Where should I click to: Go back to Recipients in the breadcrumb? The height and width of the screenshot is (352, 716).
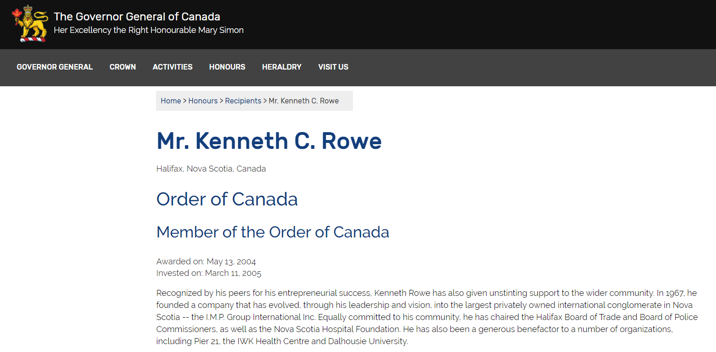coord(243,101)
